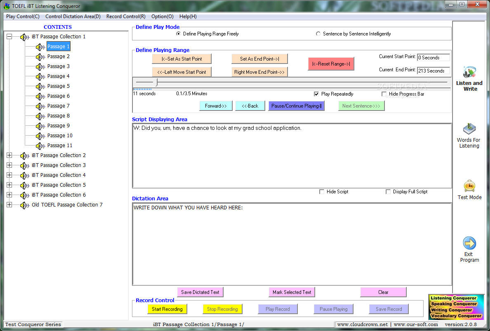Click the playback position slider thumb
Image resolution: width=490 pixels, height=331 pixels.
point(157,82)
